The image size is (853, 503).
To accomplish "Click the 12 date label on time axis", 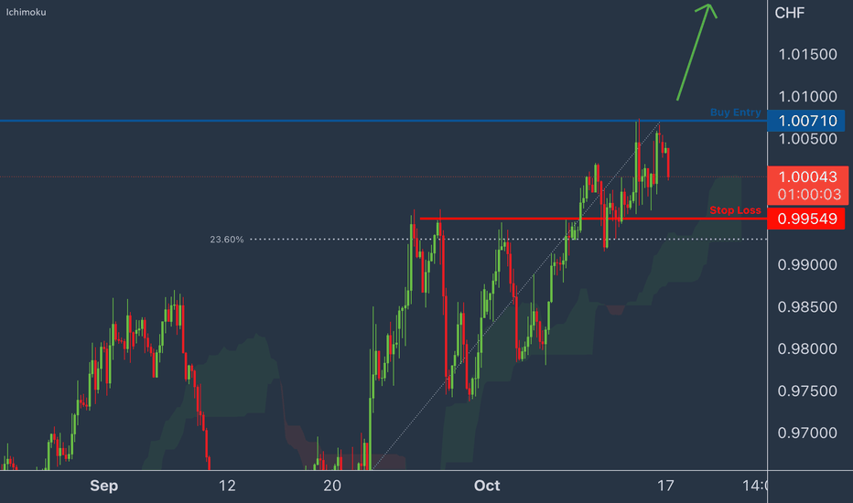I will (227, 486).
